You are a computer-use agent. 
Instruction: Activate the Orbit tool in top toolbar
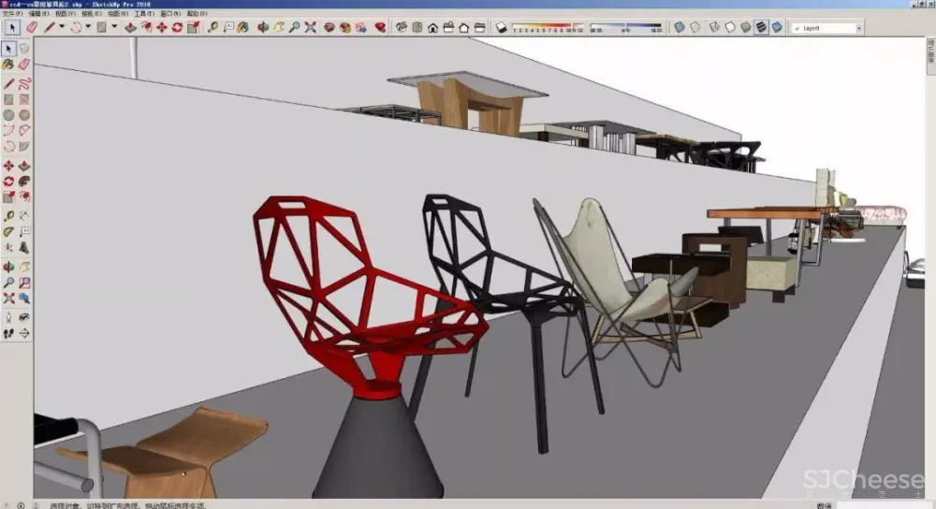262,28
